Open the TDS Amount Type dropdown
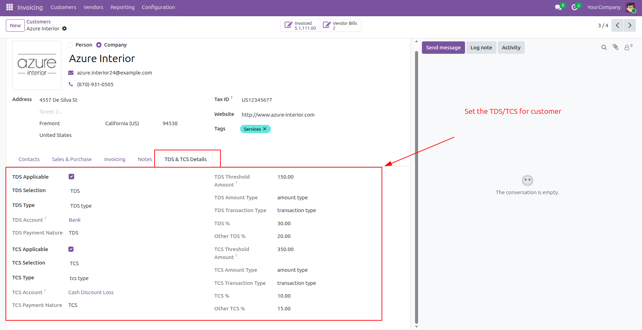The width and height of the screenshot is (642, 330). (293, 198)
